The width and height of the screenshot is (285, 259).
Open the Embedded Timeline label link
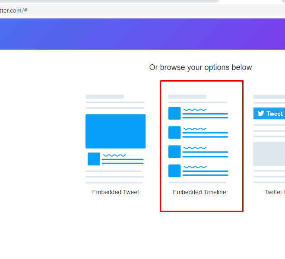(x=199, y=192)
